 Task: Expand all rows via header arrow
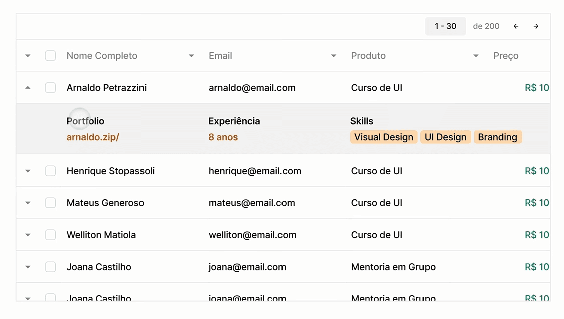click(28, 56)
